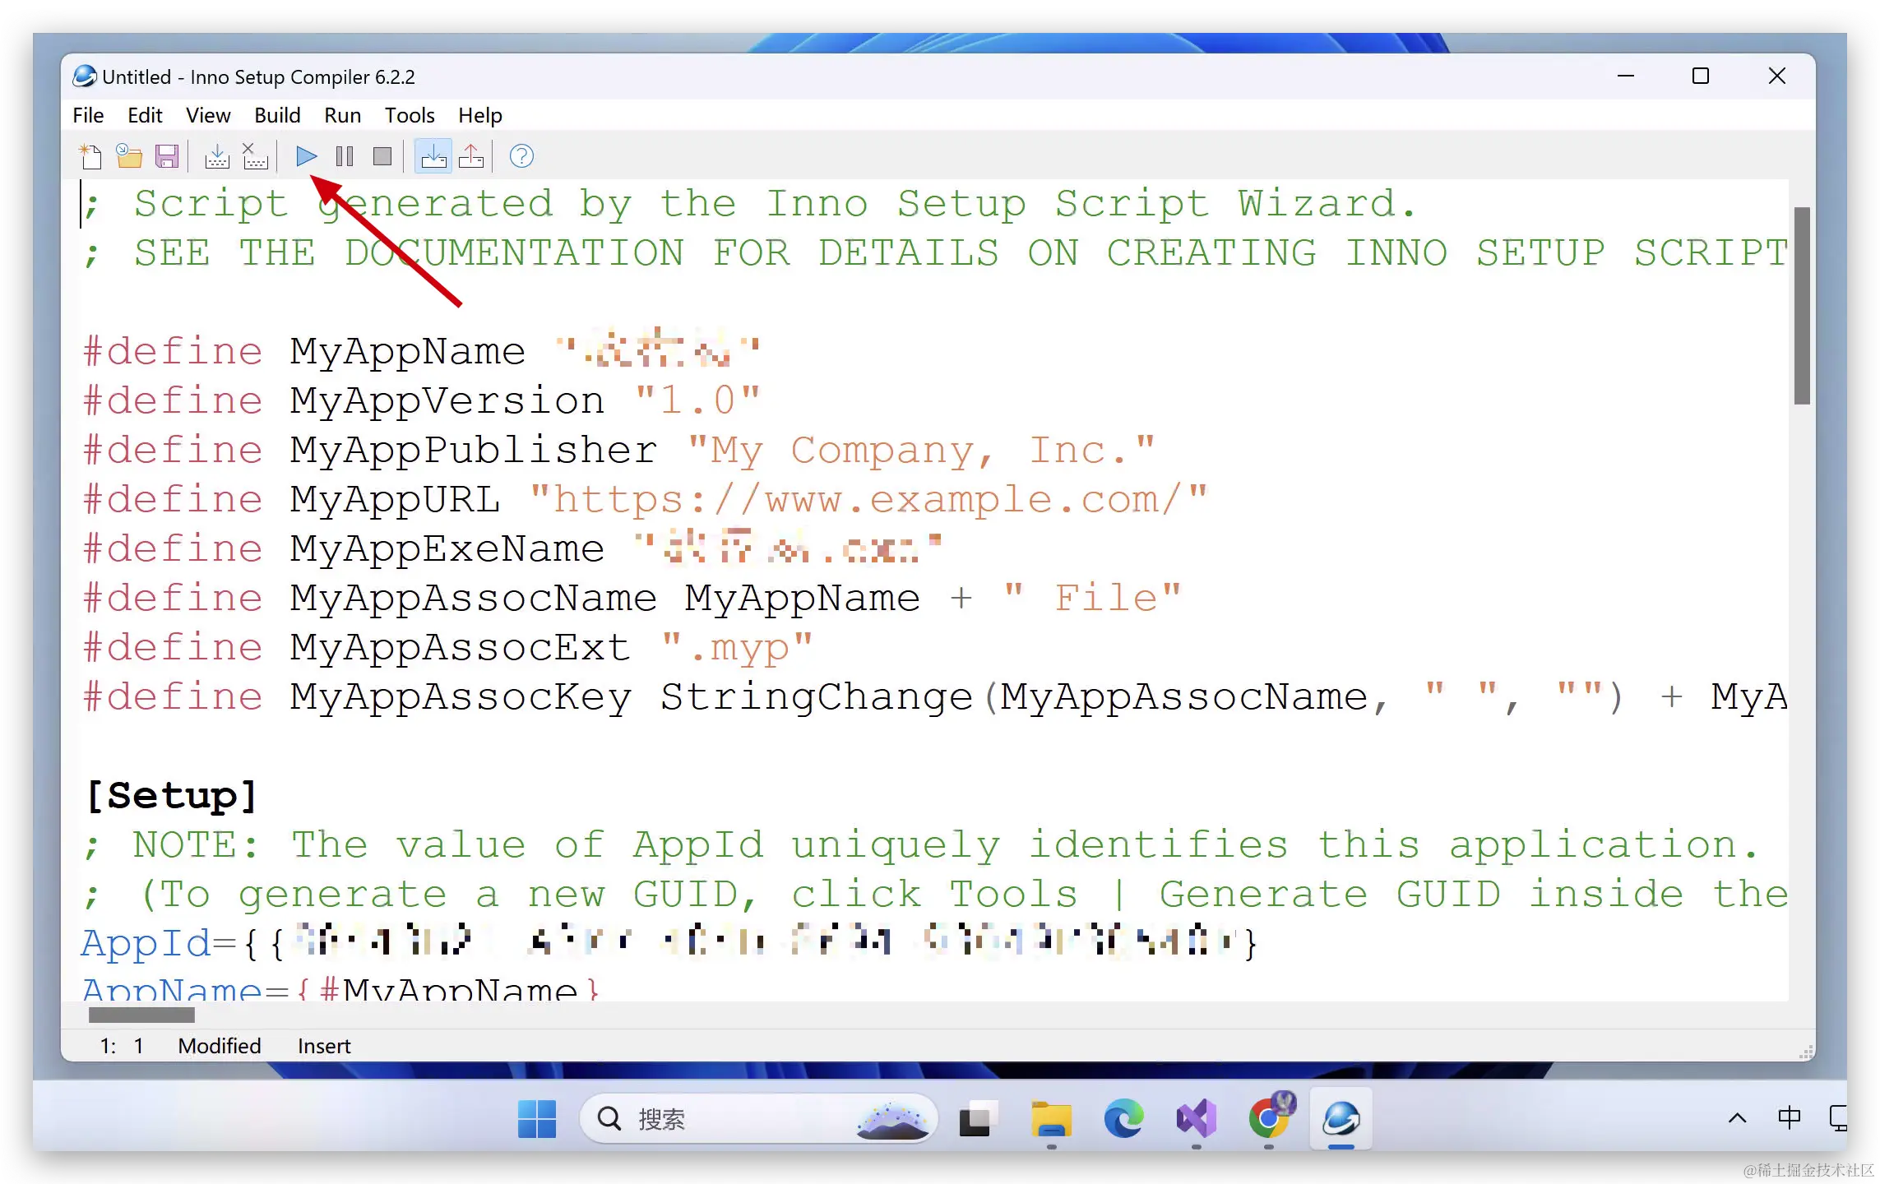The image size is (1880, 1184).
Task: Click the MyAppPublisher identifier
Action: point(473,451)
